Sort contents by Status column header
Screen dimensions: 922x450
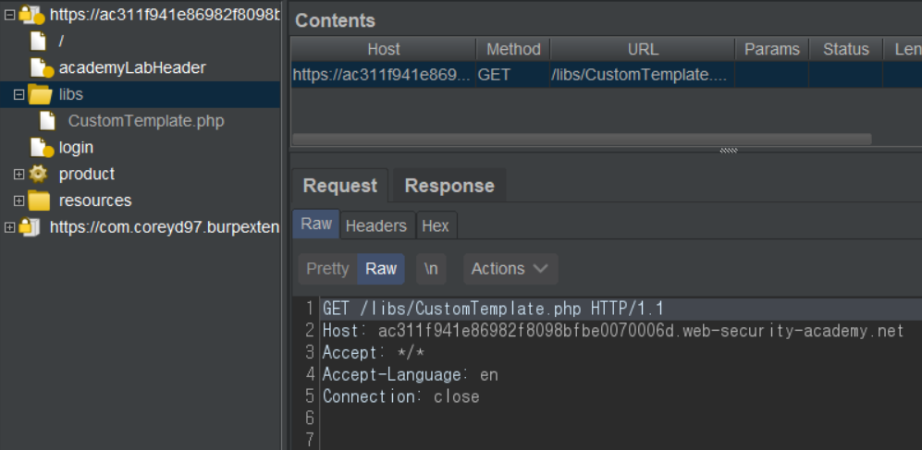[845, 49]
